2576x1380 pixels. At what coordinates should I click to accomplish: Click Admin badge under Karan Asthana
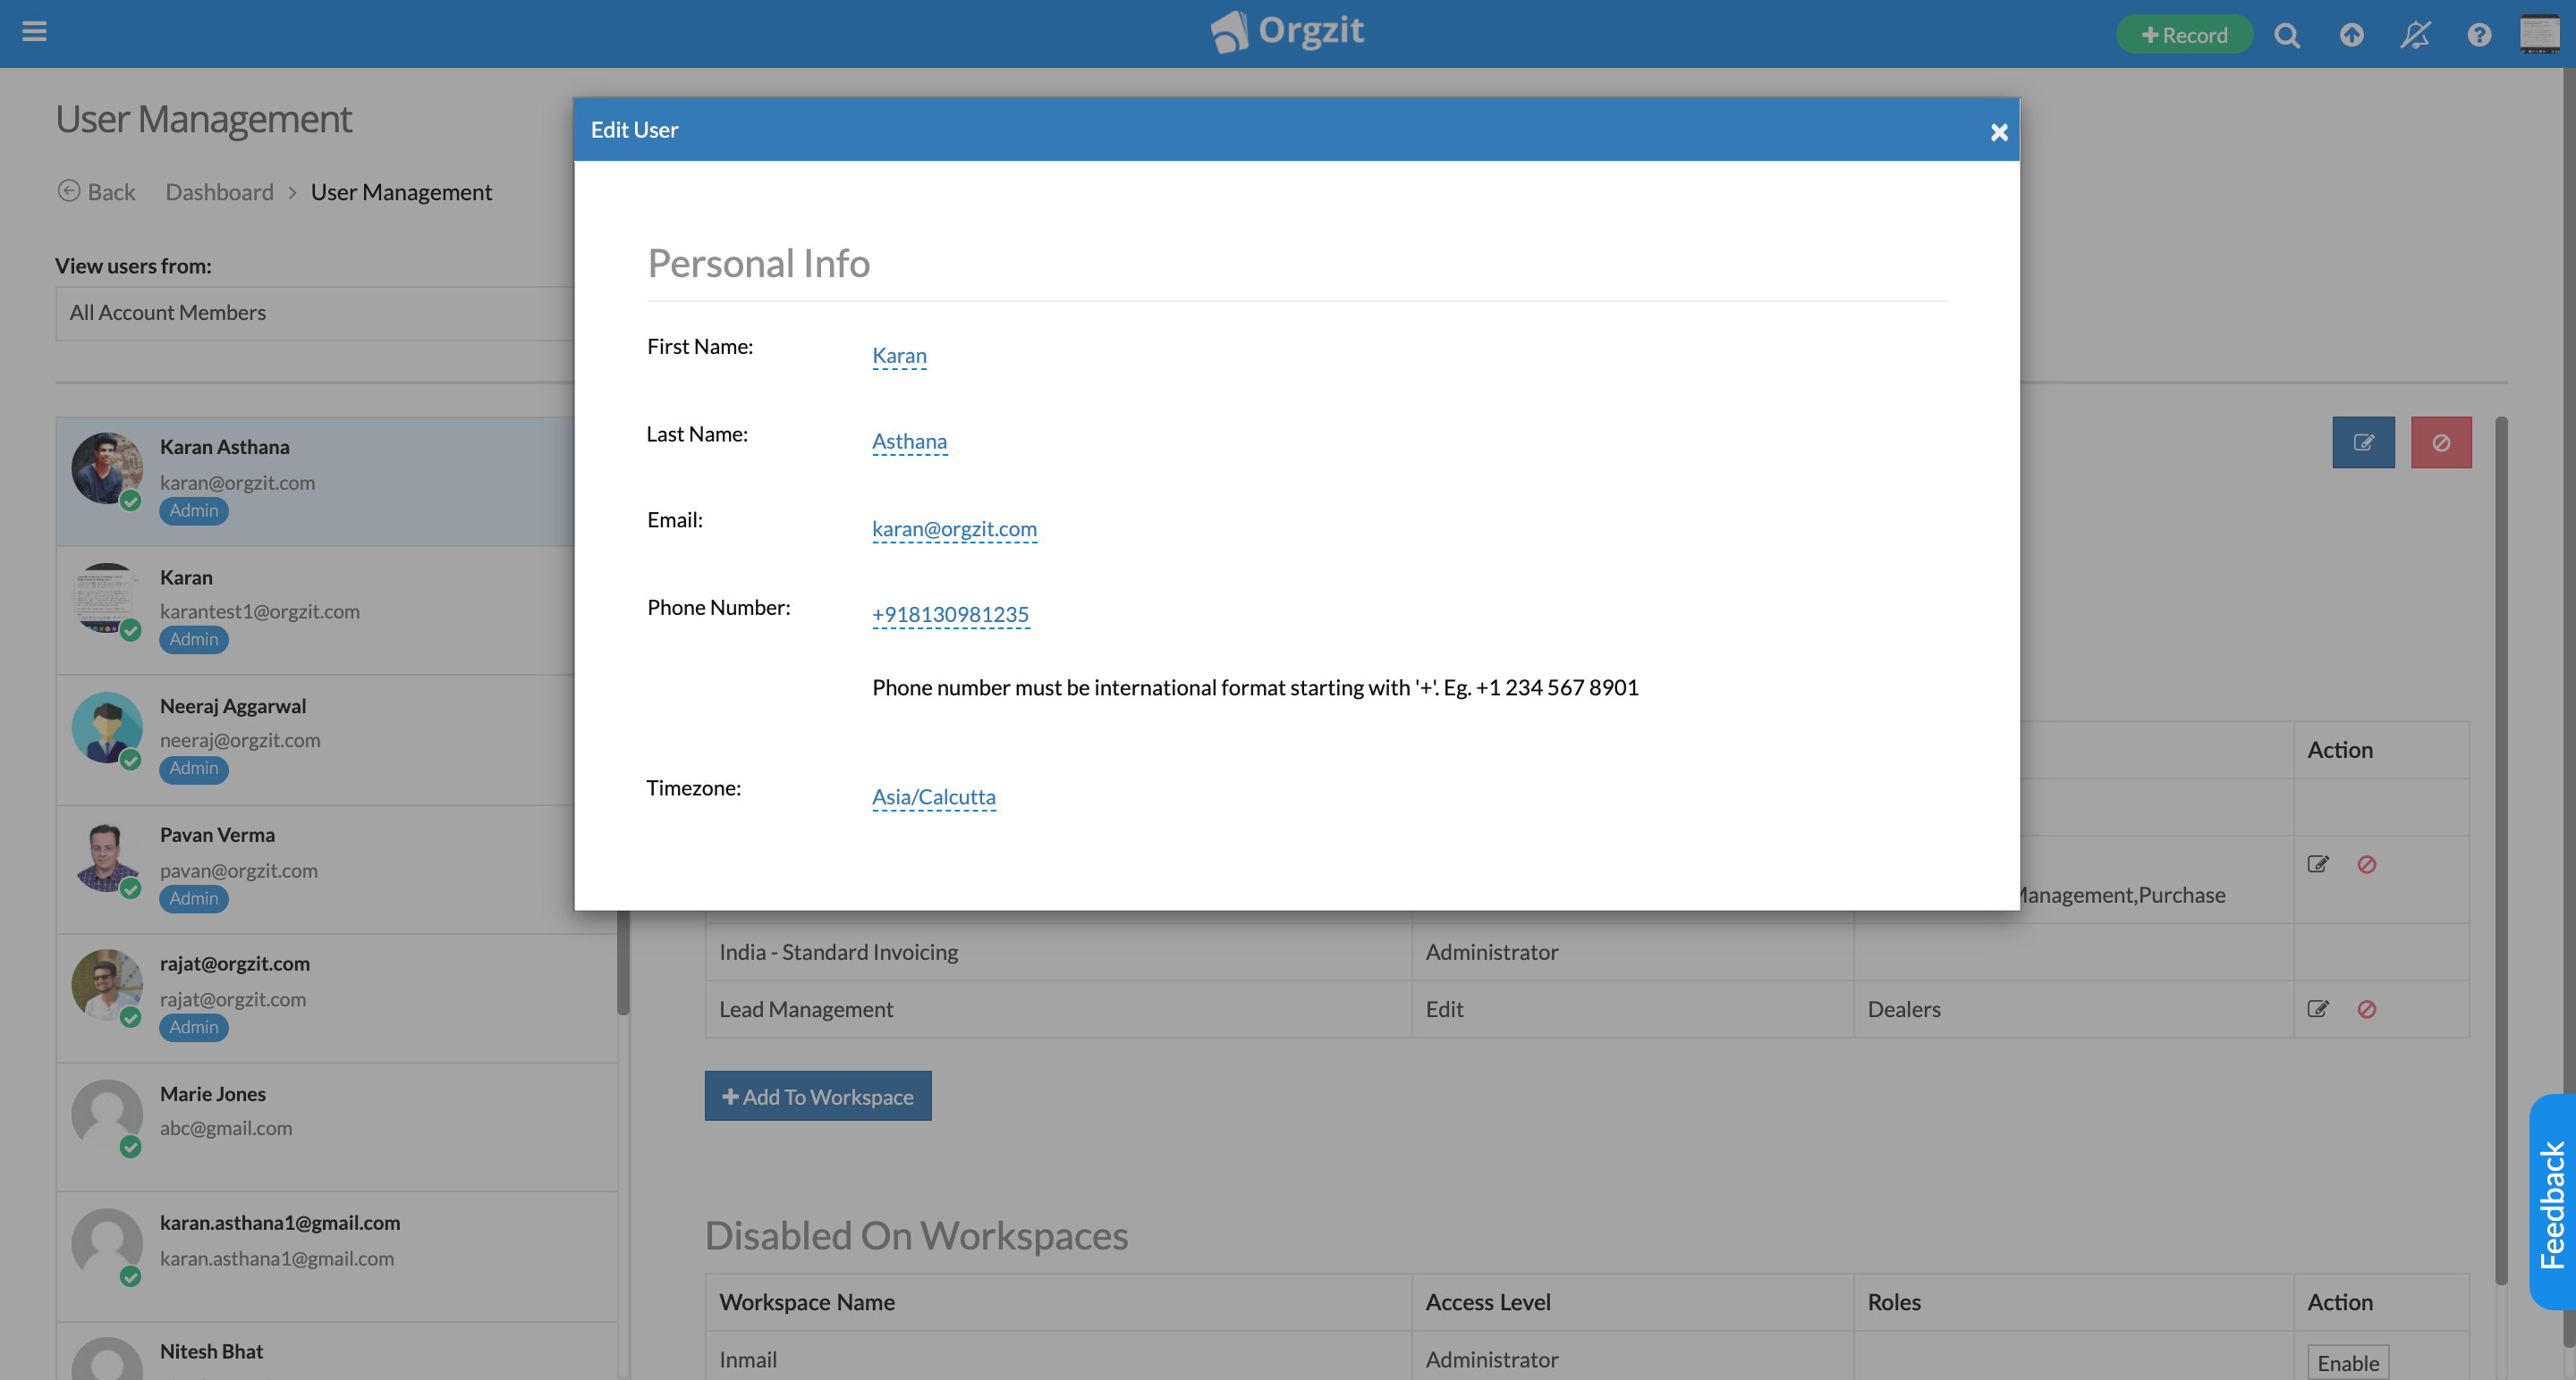point(193,510)
